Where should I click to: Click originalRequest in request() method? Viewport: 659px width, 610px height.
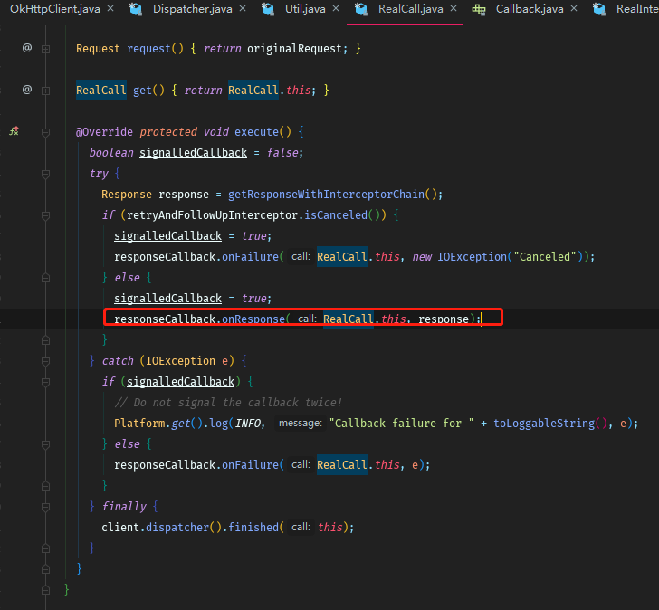click(x=294, y=49)
